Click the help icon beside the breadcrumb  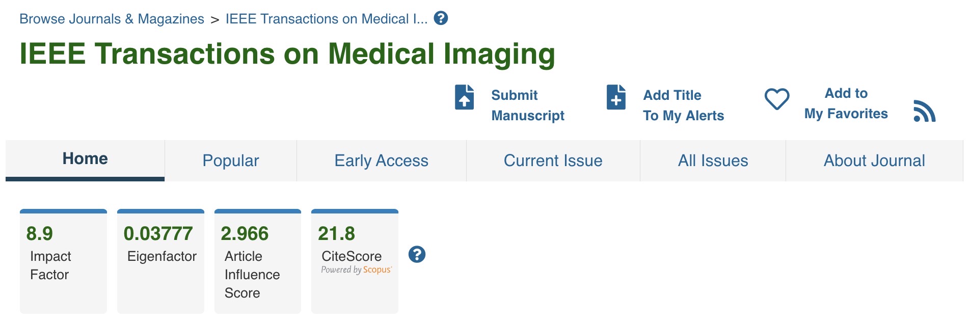[x=441, y=18]
